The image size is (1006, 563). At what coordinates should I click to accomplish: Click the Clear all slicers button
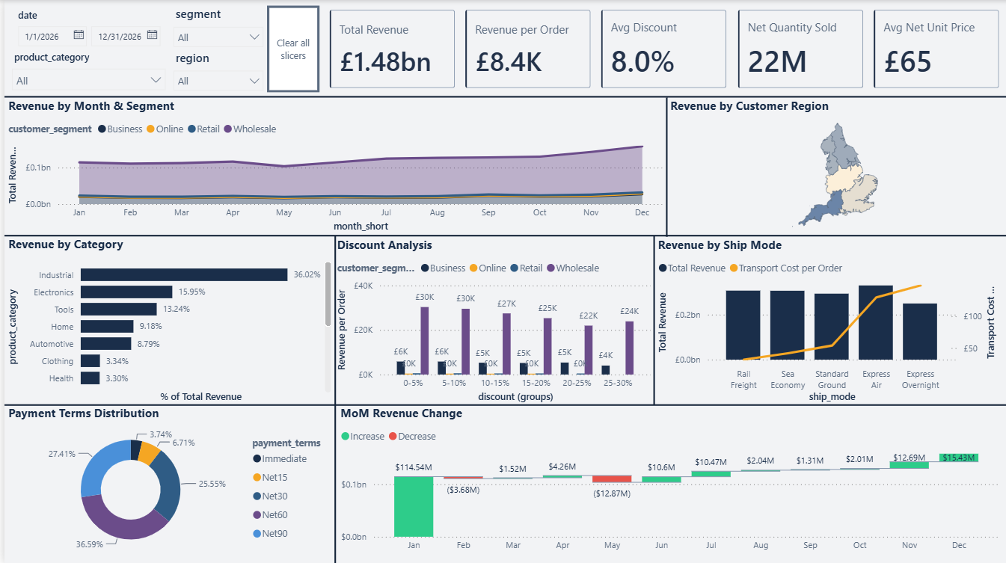pos(293,49)
